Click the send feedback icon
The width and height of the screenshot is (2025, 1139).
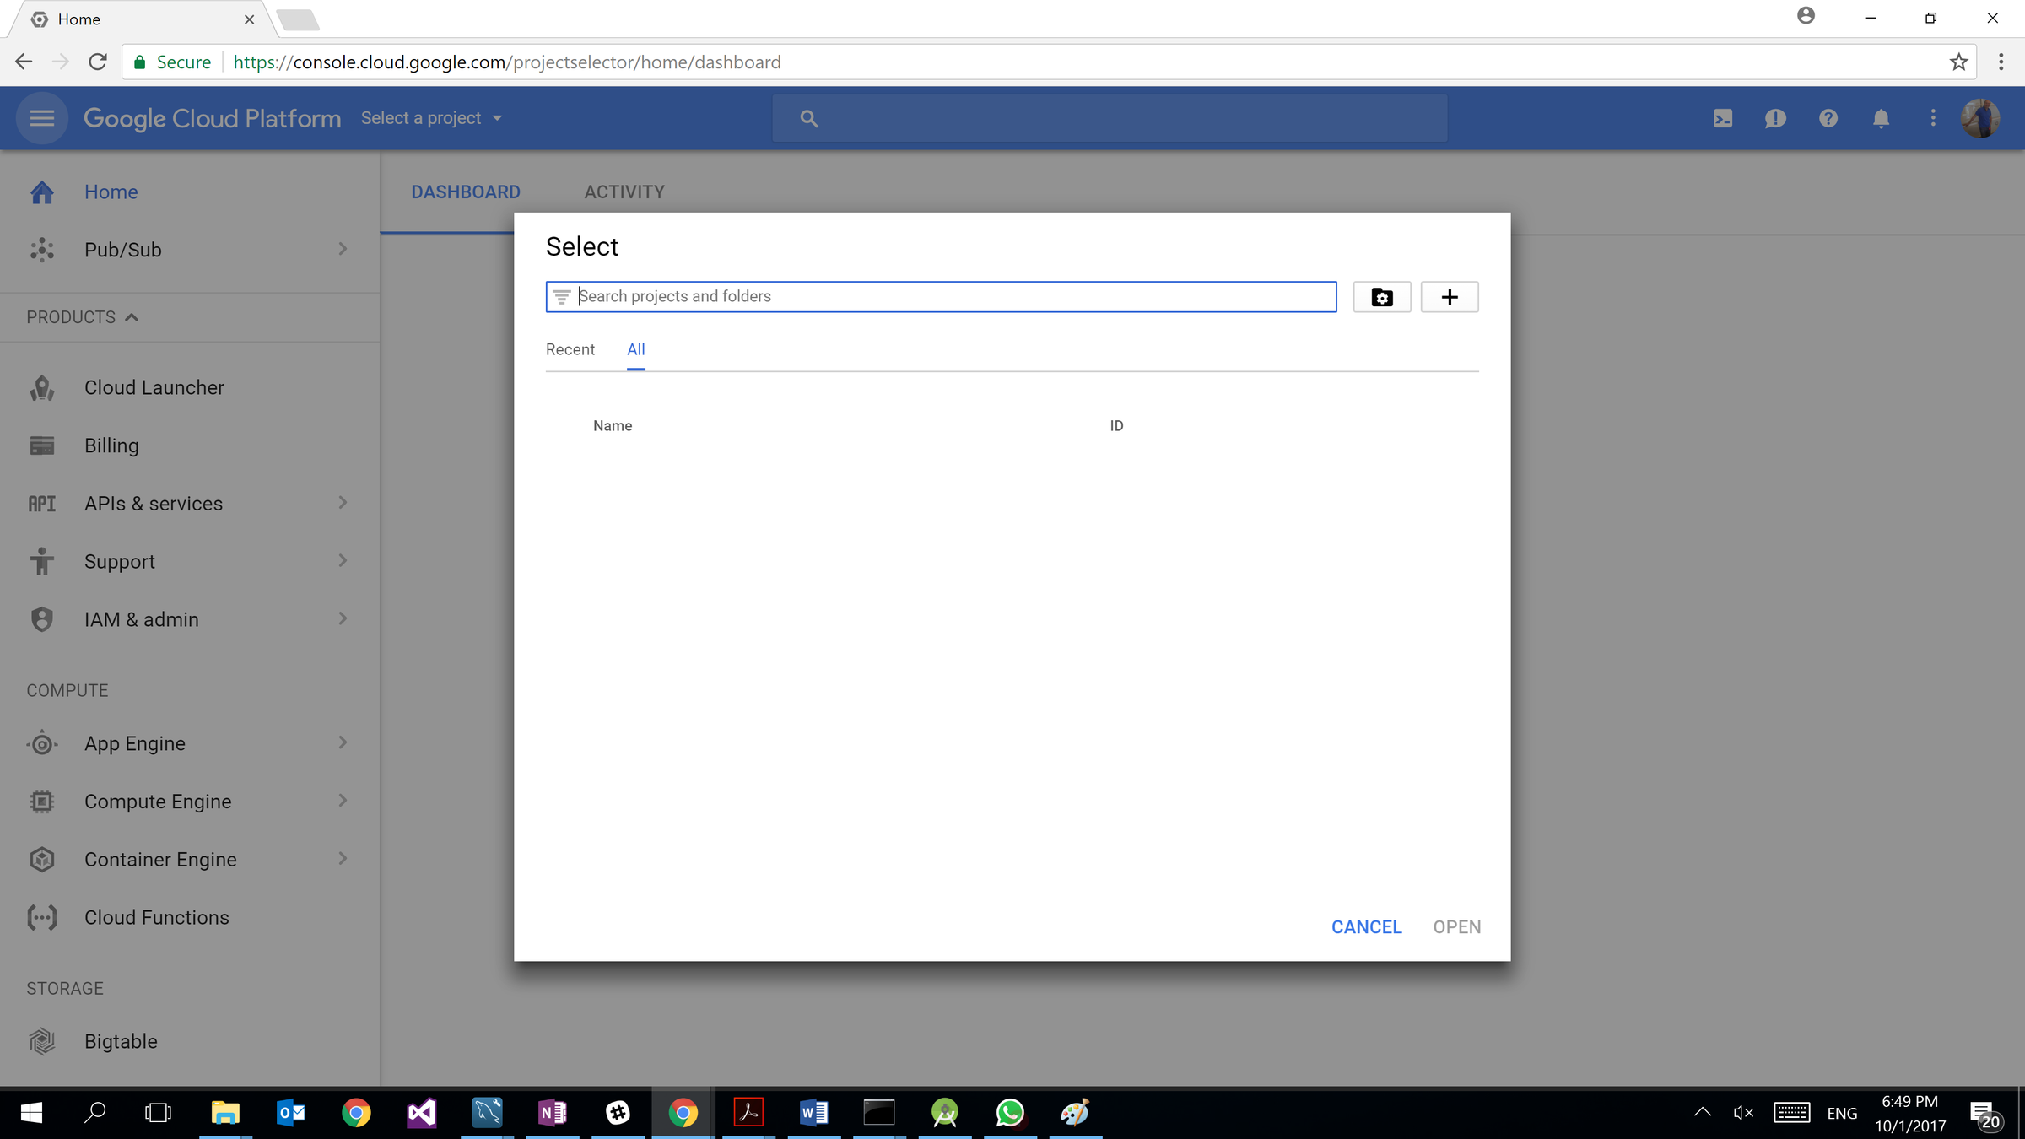pyautogui.click(x=1775, y=119)
